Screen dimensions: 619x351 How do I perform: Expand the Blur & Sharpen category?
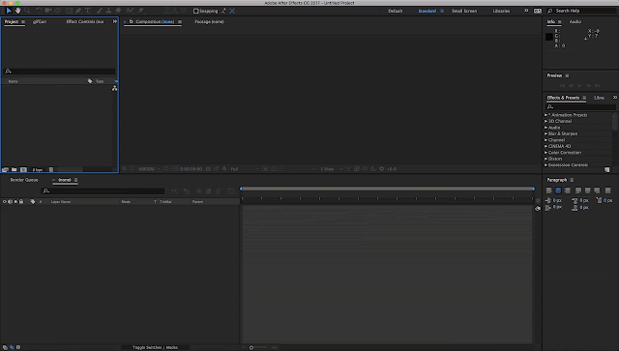point(545,133)
